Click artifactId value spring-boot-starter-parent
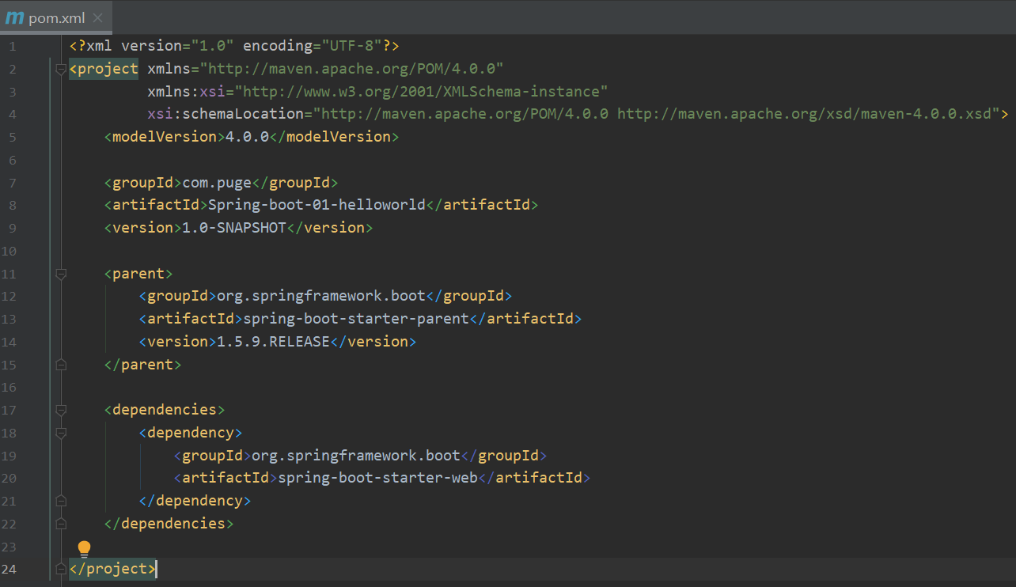The image size is (1016, 587). 356,319
